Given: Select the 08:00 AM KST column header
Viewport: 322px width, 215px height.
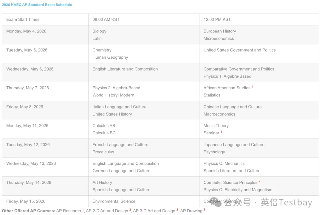Looking at the screenshot, I should tap(106, 19).
